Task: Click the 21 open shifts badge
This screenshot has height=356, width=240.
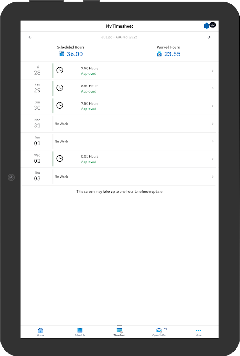Action: tap(165, 329)
